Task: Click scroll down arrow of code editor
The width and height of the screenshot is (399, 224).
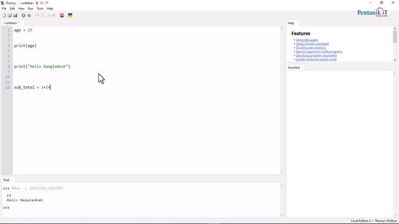Action: (x=282, y=173)
